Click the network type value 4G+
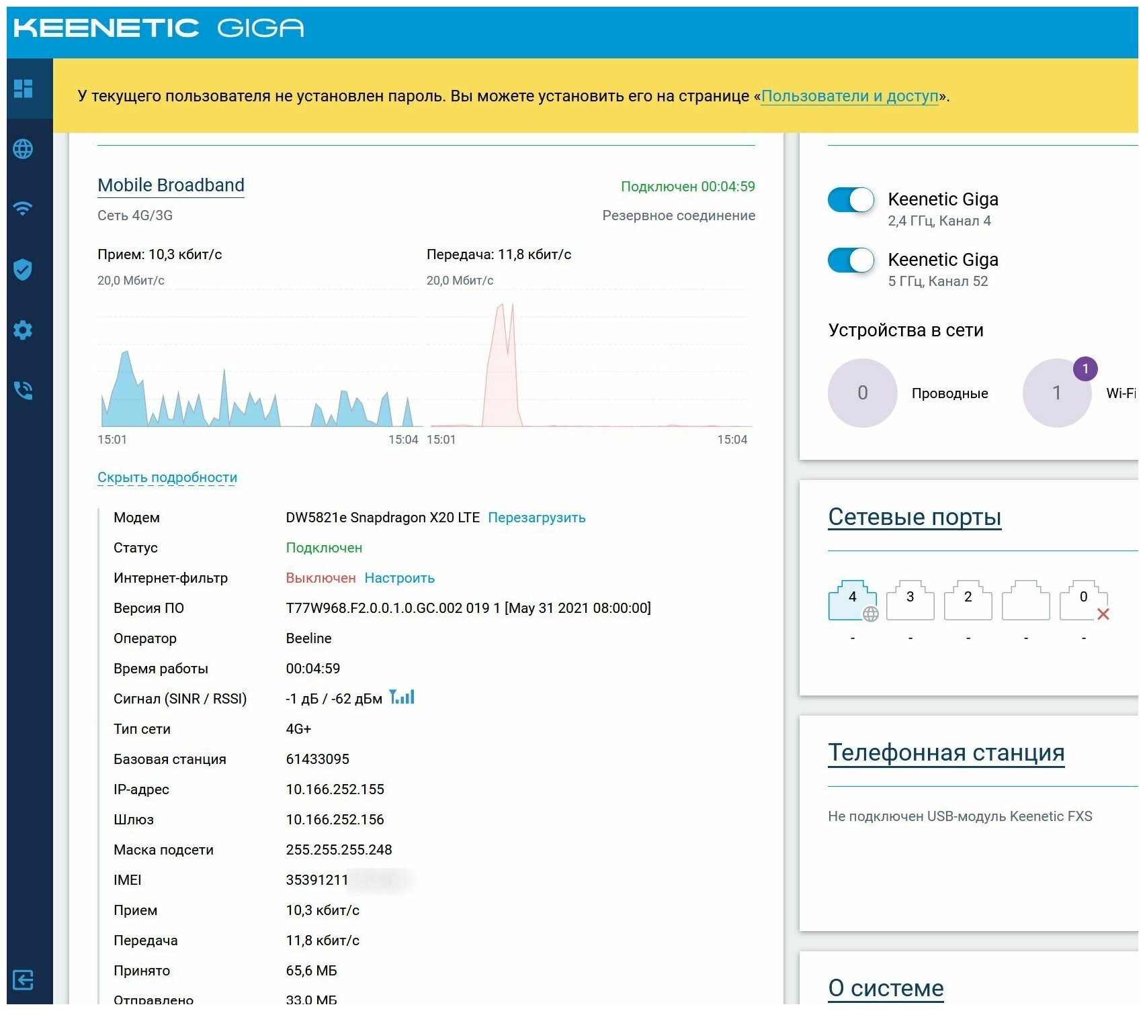This screenshot has width=1145, height=1011. 299,729
